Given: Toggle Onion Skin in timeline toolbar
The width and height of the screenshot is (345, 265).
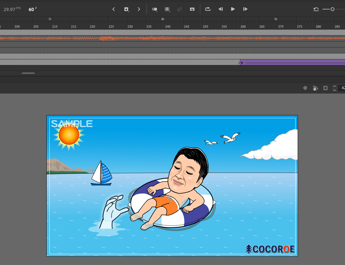Looking at the screenshot, I should point(155,9).
